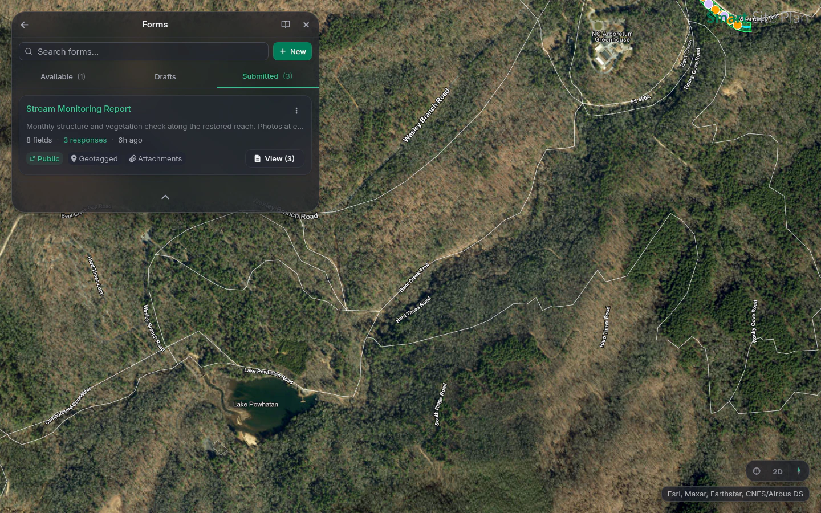821x513 pixels.
Task: Click the description text of Stream Monitoring Report
Action: pyautogui.click(x=165, y=127)
